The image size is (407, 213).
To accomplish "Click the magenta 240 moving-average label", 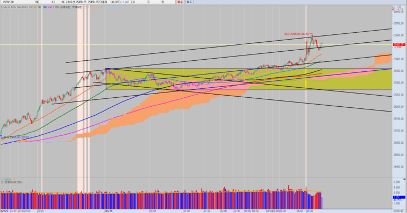I will coord(50,7).
